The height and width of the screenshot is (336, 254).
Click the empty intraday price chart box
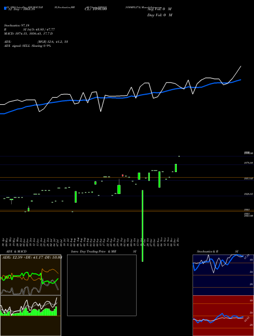click(x=102, y=285)
